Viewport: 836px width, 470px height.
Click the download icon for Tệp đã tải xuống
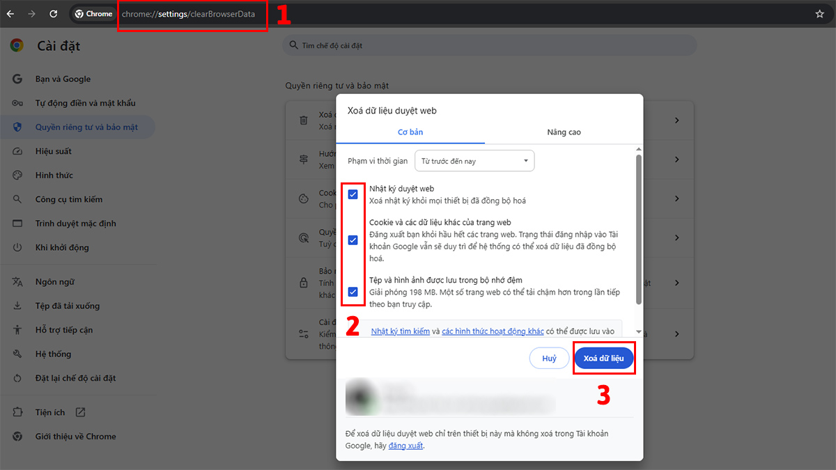18,306
